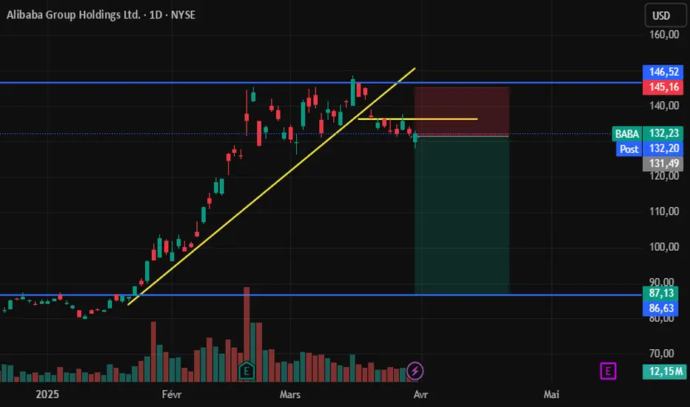The height and width of the screenshot is (407, 690).
Task: Click the 2025 time axis label
Action: pyautogui.click(x=47, y=394)
